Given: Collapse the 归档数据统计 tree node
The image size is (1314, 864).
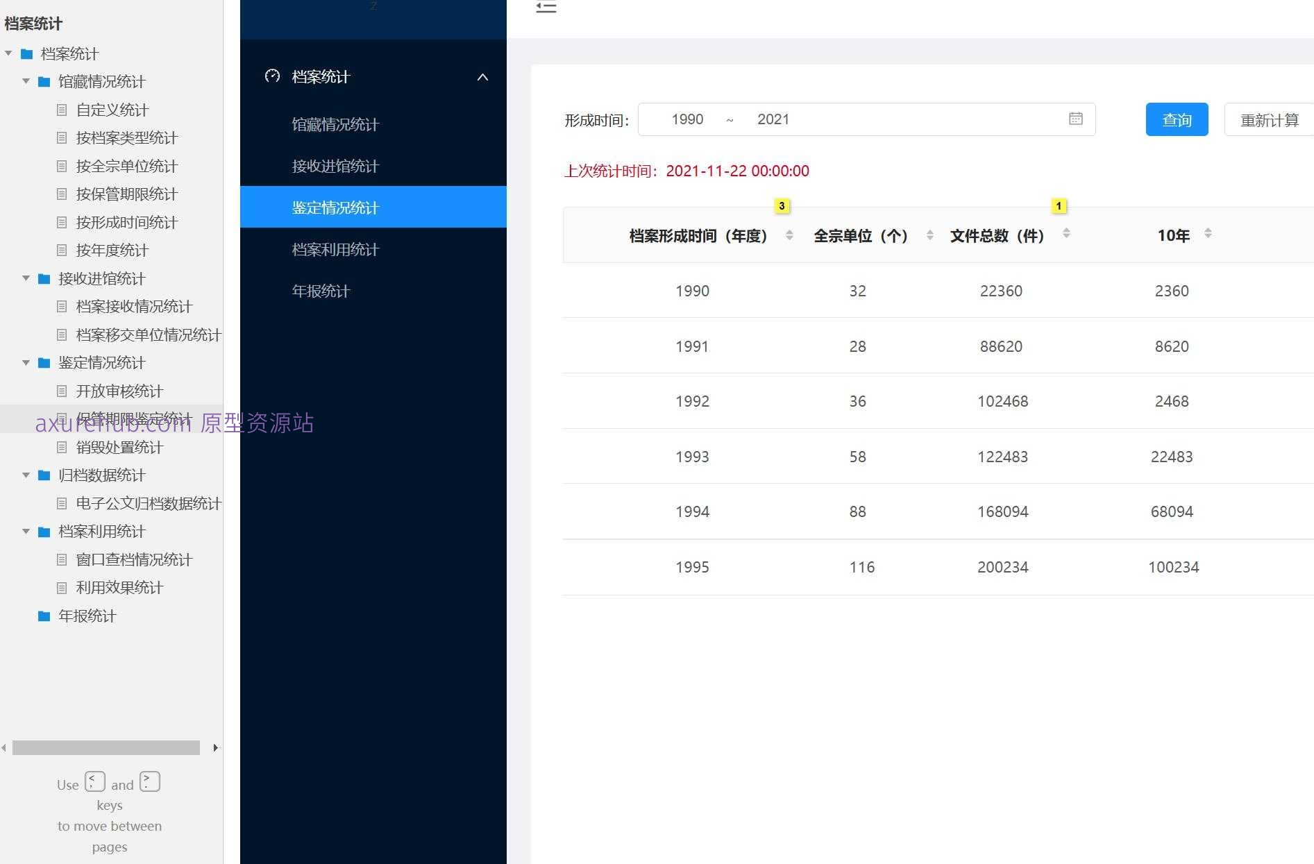Looking at the screenshot, I should pyautogui.click(x=26, y=475).
